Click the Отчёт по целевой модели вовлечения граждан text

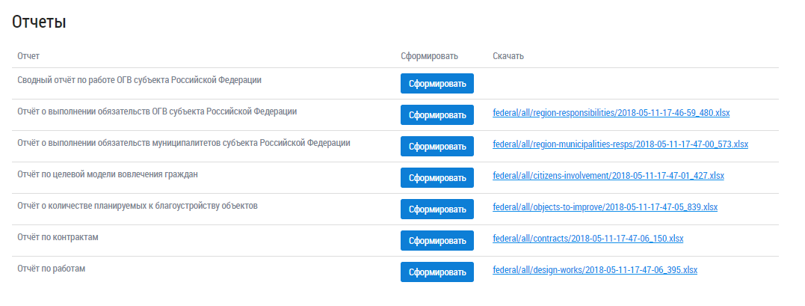pyautogui.click(x=107, y=174)
